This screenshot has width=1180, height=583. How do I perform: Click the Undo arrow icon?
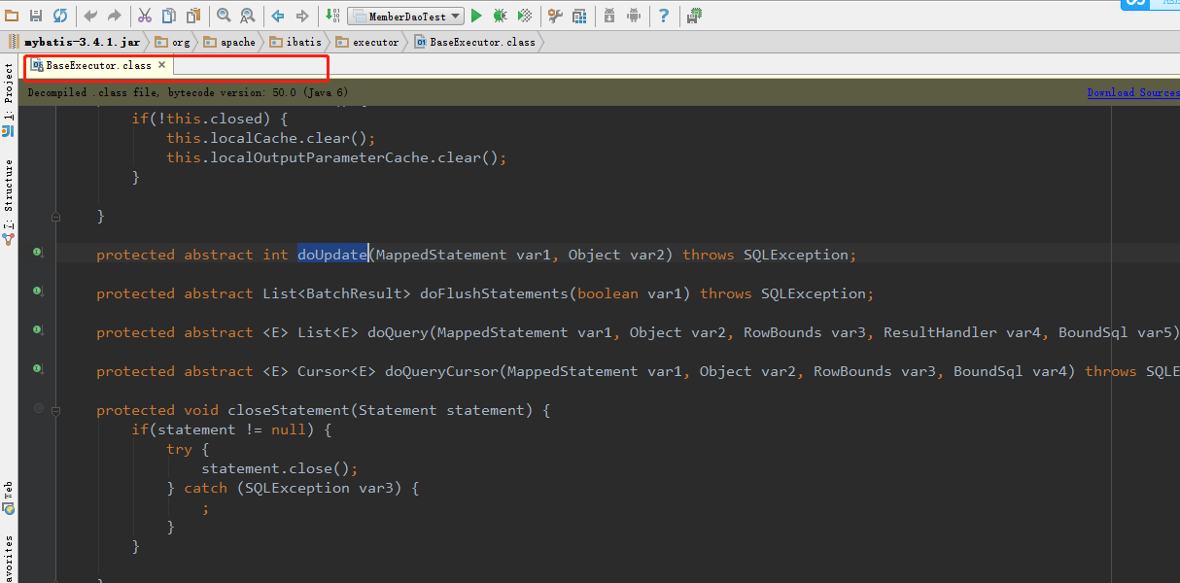point(90,16)
